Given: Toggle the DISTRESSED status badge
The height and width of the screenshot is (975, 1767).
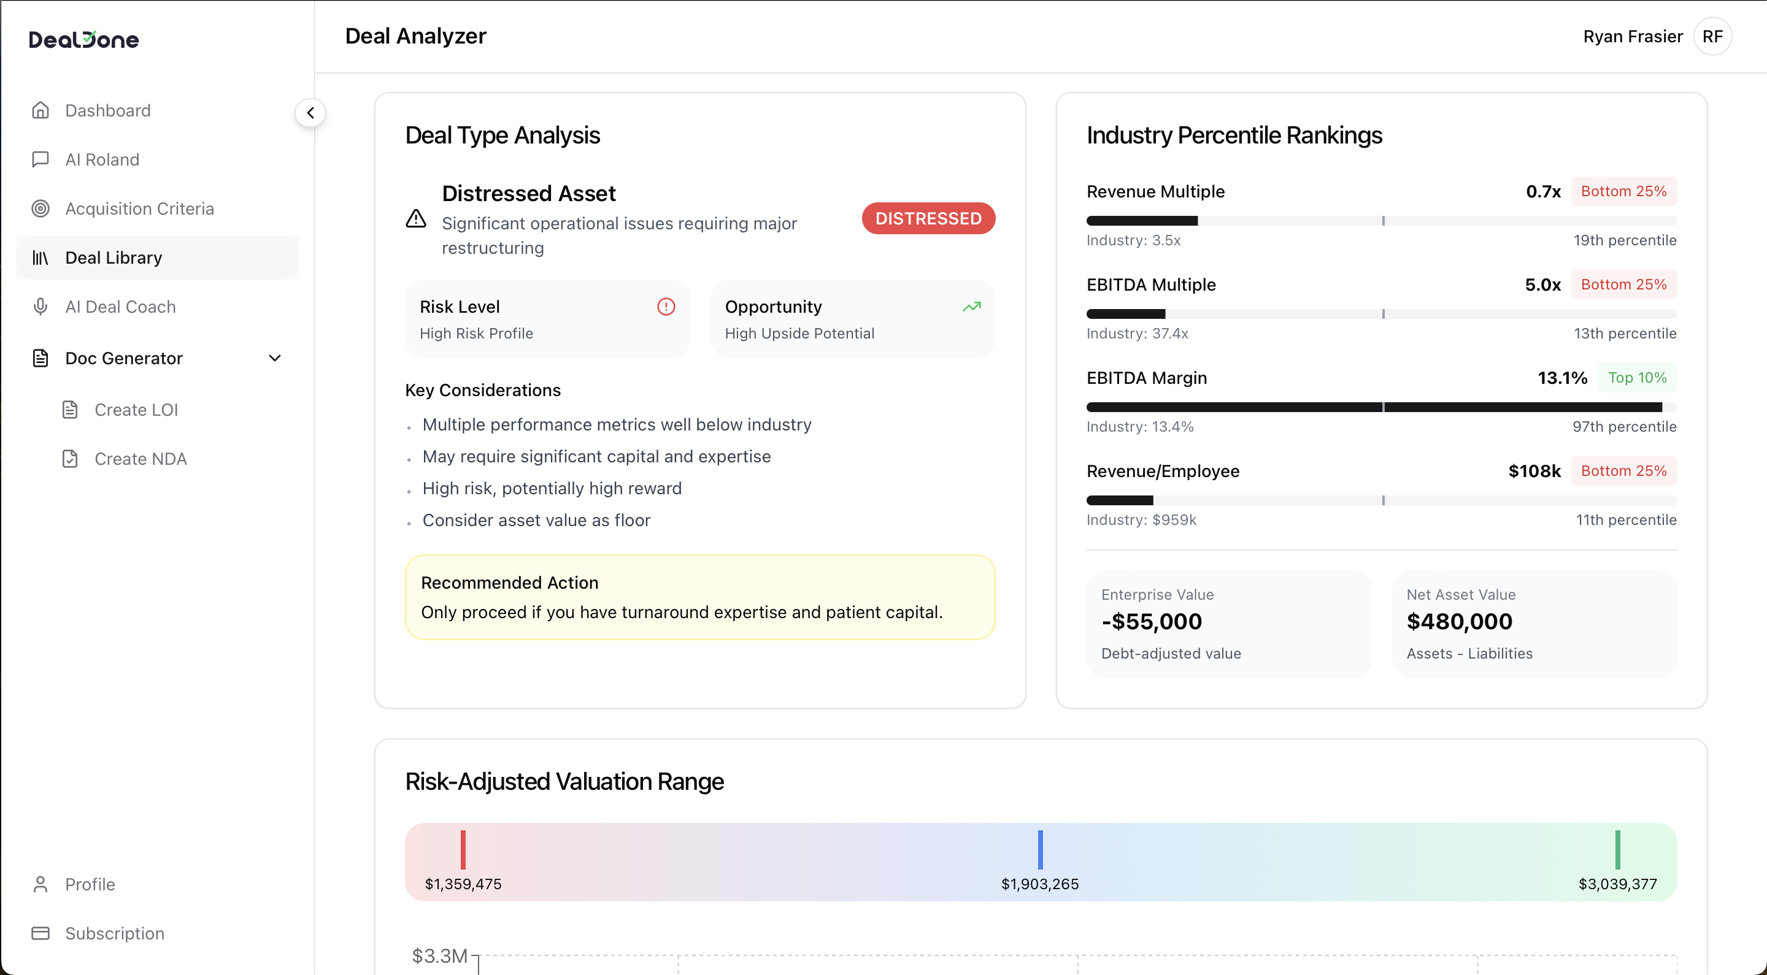Looking at the screenshot, I should 928,218.
